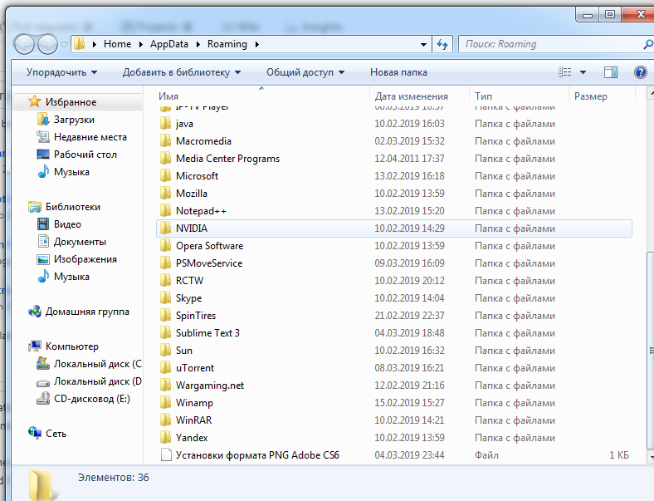Select the Sublime Text 3 folder icon
The height and width of the screenshot is (501, 654).
[166, 332]
